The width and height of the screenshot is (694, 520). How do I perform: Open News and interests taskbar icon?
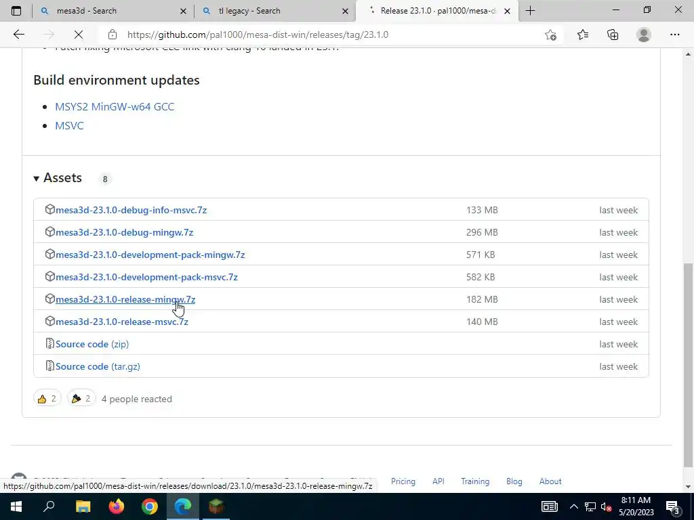tap(549, 506)
